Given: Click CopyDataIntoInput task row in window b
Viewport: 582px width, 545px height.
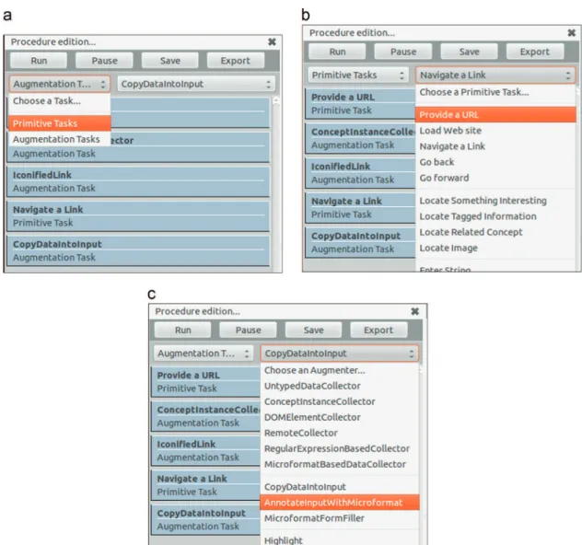Looking at the screenshot, I should [360, 242].
